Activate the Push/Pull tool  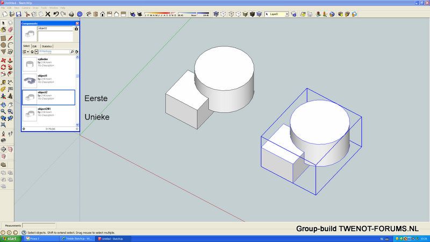click(10, 60)
